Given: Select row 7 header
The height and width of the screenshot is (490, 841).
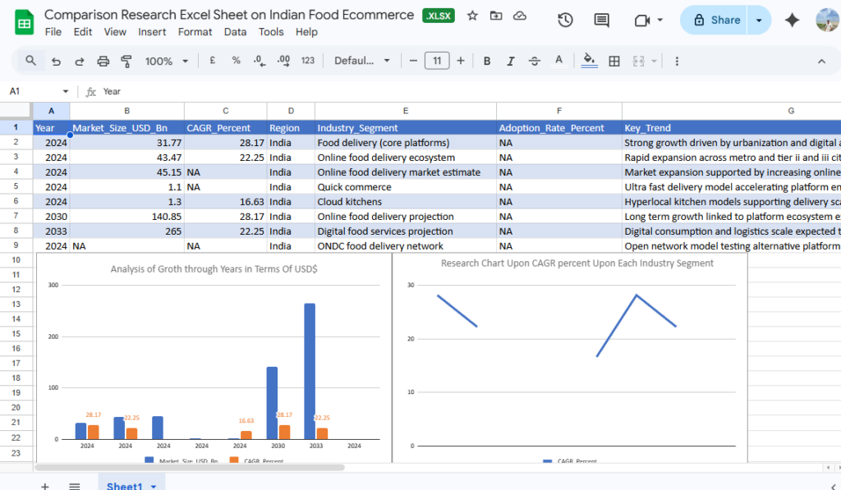Looking at the screenshot, I should point(16,216).
